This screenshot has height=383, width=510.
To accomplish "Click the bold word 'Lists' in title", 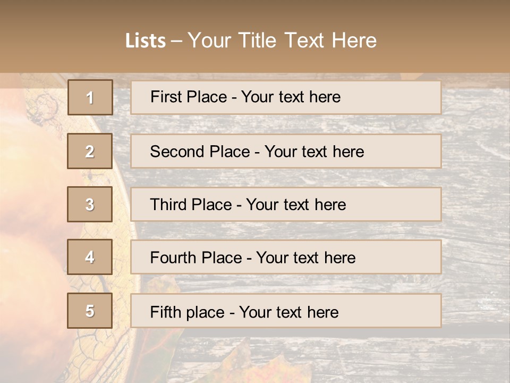I will point(145,41).
